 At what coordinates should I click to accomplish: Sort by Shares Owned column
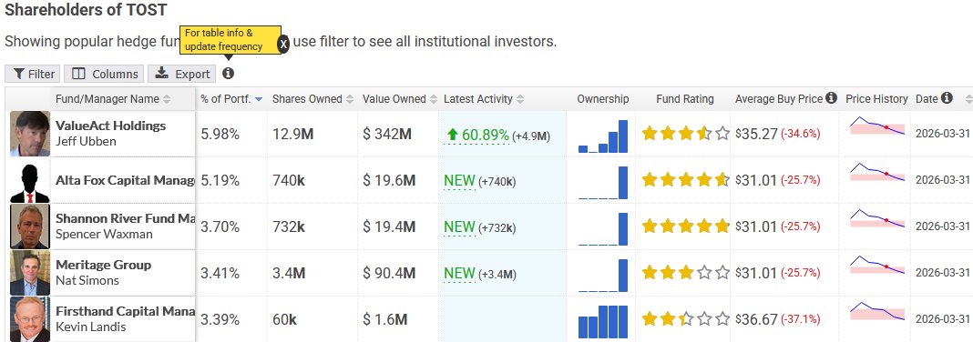point(312,99)
